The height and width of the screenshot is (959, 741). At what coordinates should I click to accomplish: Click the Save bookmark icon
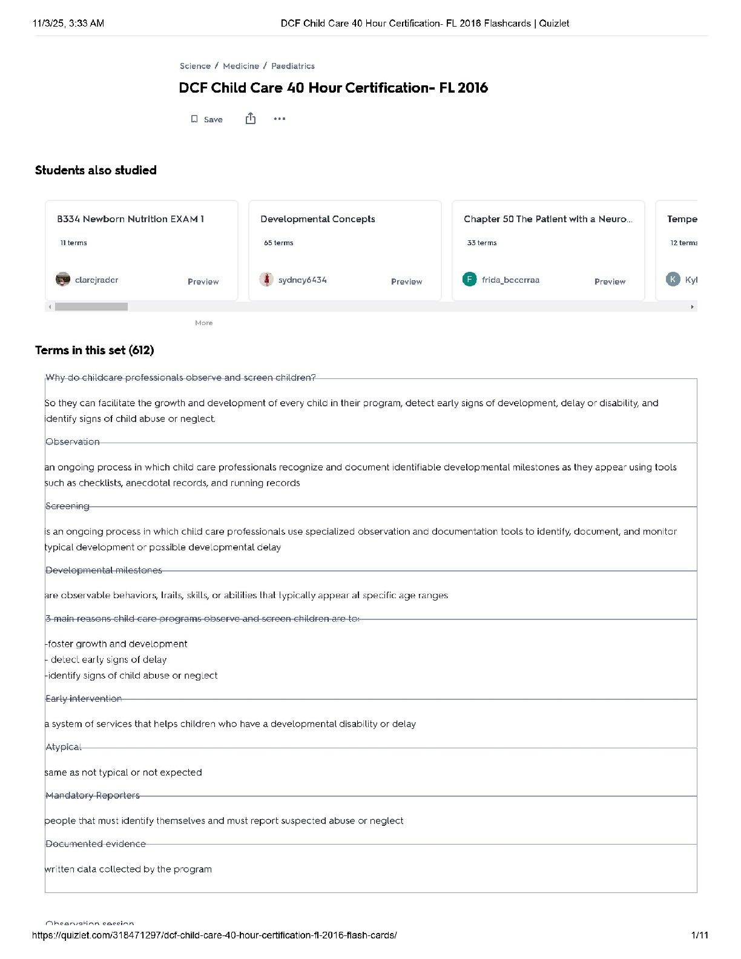pos(194,119)
